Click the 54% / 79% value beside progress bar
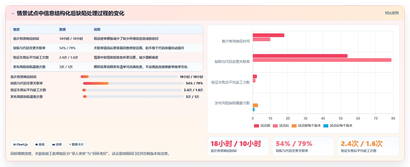410x167 pixels. [x=194, y=83]
